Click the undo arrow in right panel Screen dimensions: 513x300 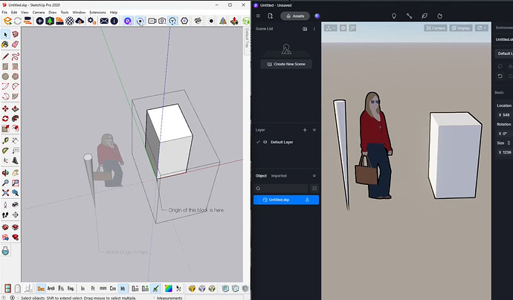[x=500, y=76]
